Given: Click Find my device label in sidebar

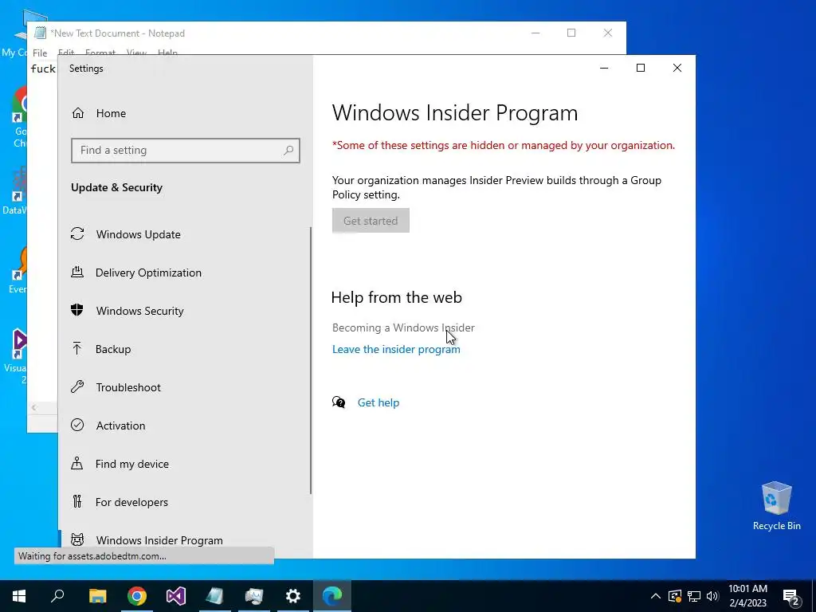Looking at the screenshot, I should [x=132, y=464].
